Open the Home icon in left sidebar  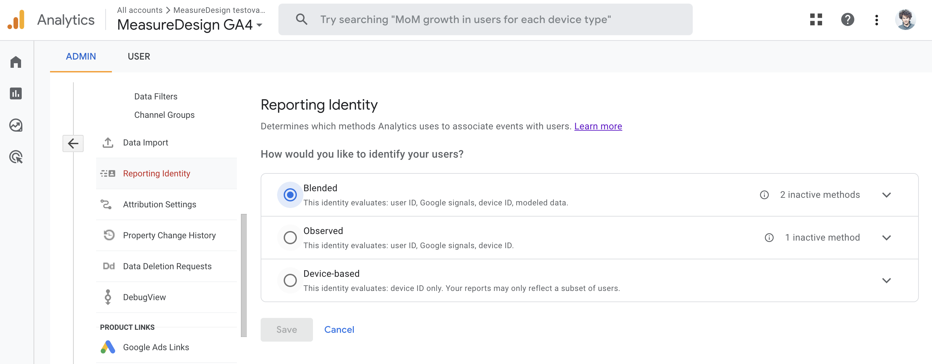(x=15, y=62)
